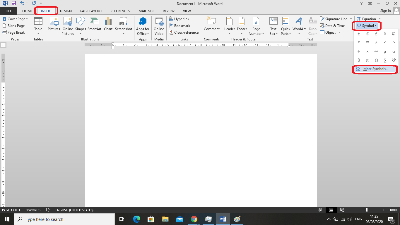Switch to the PAGE LAYOUT tab
The height and width of the screenshot is (225, 400).
(91, 11)
